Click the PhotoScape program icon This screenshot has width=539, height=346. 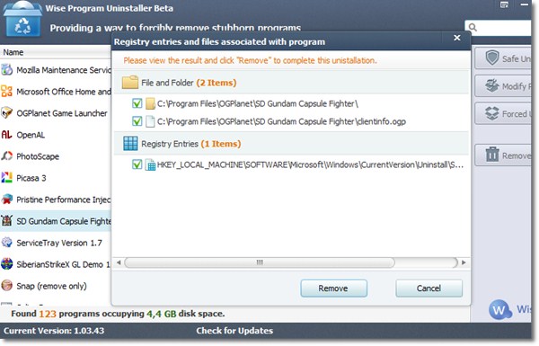(6, 156)
